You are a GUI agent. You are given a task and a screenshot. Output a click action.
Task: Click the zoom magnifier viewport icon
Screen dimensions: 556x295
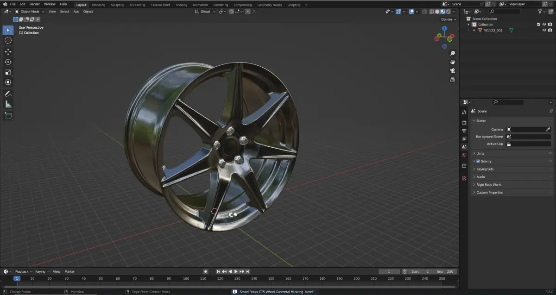click(x=453, y=53)
